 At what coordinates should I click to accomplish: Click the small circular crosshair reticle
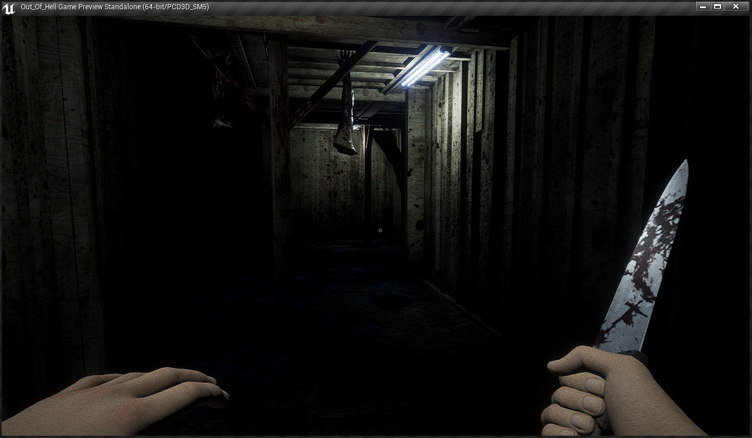(380, 230)
